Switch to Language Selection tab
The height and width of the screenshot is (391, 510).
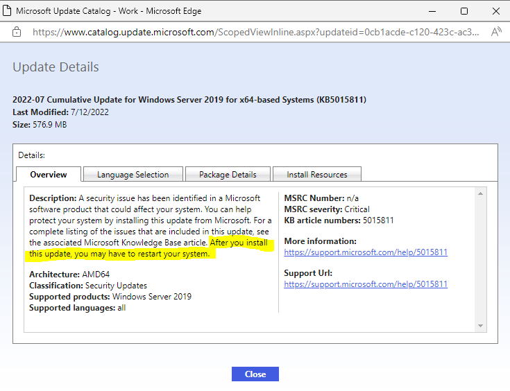click(x=133, y=175)
